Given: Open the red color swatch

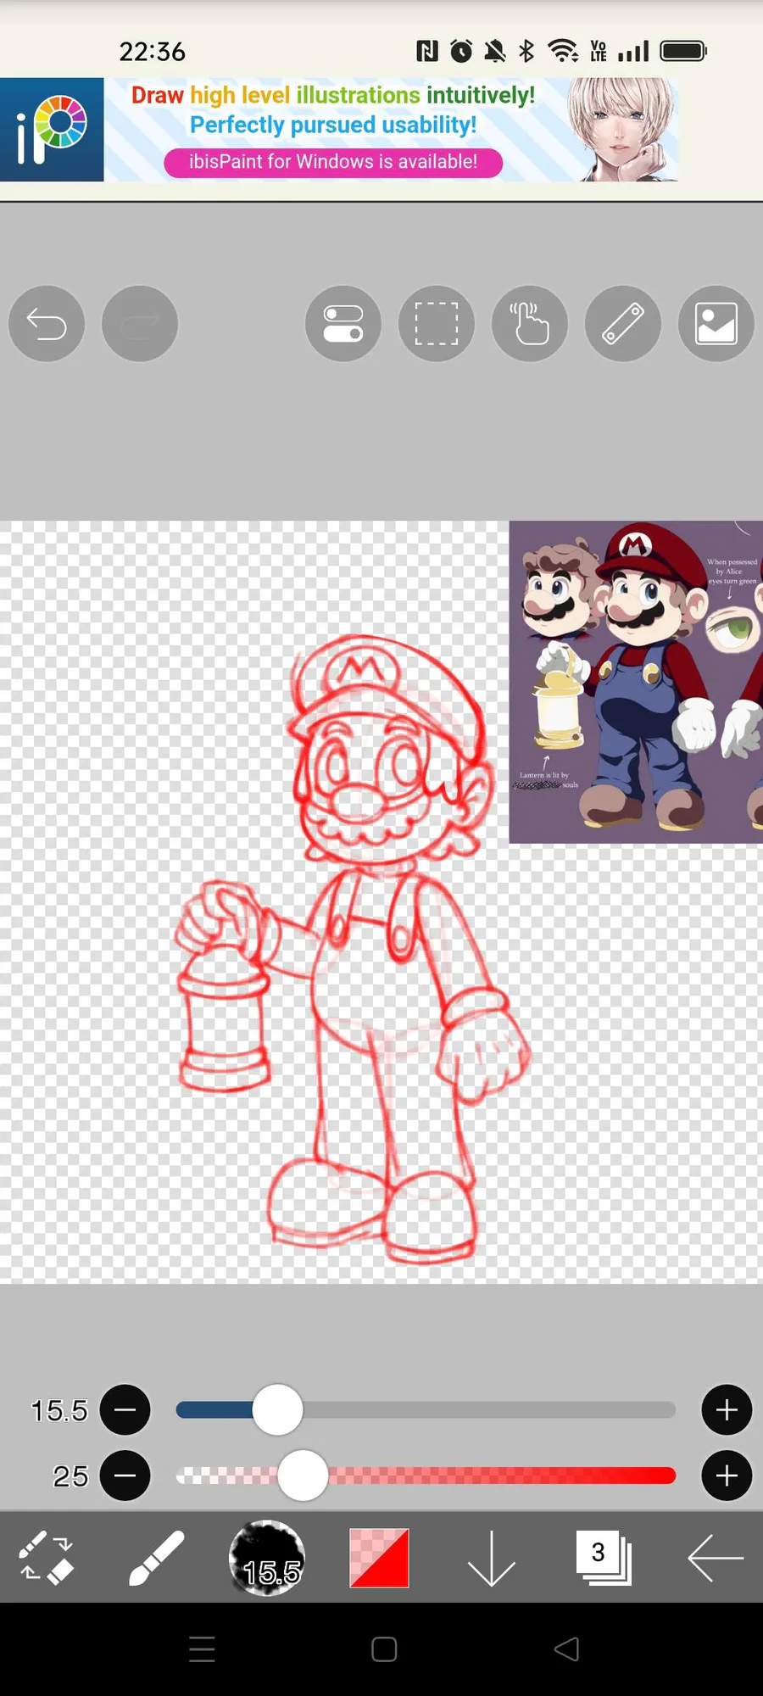Looking at the screenshot, I should (x=379, y=1558).
